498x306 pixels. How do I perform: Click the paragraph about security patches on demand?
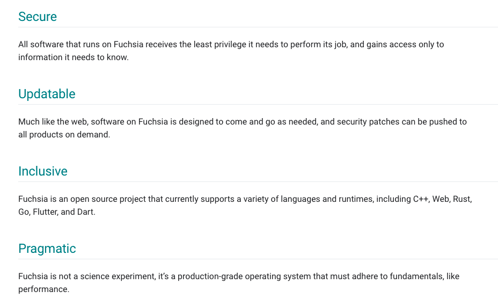coord(243,128)
